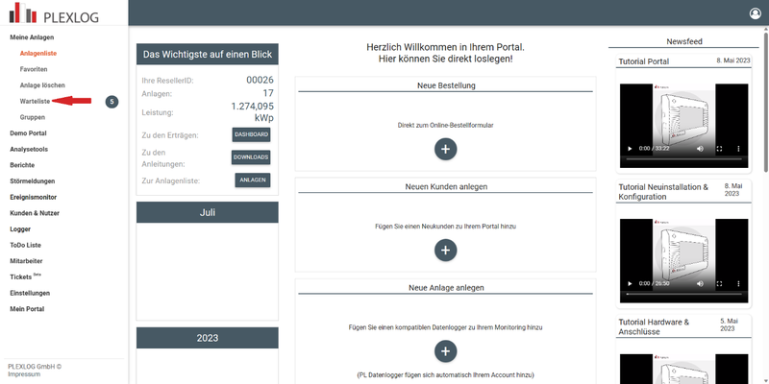Viewport: 769px width, 384px height.
Task: Click the 2023 panel header
Action: pyautogui.click(x=208, y=338)
